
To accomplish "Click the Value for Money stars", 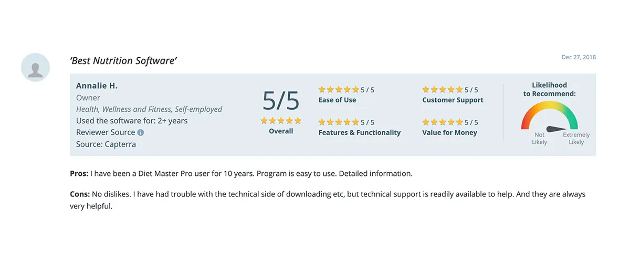I will click(443, 122).
